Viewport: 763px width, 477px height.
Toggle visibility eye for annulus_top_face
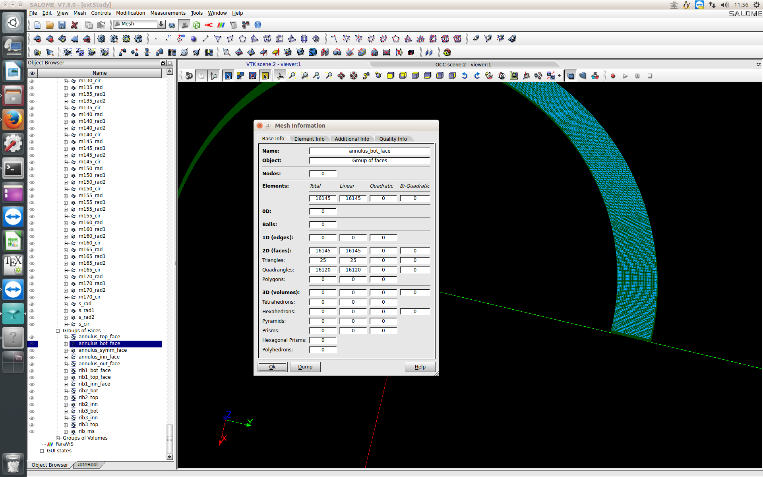click(x=32, y=337)
